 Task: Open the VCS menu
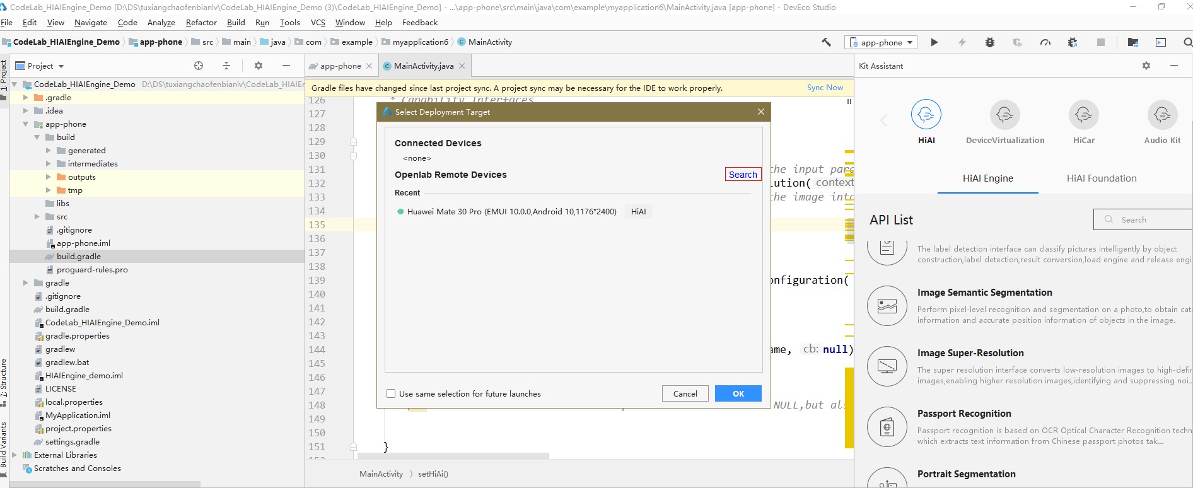click(318, 22)
